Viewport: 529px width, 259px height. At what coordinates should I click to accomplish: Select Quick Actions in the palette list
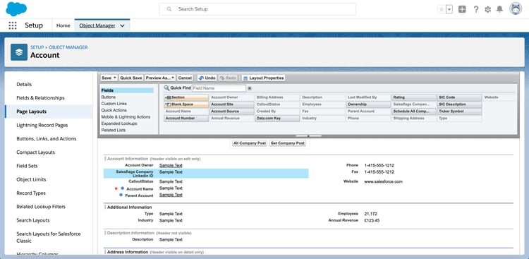point(114,110)
